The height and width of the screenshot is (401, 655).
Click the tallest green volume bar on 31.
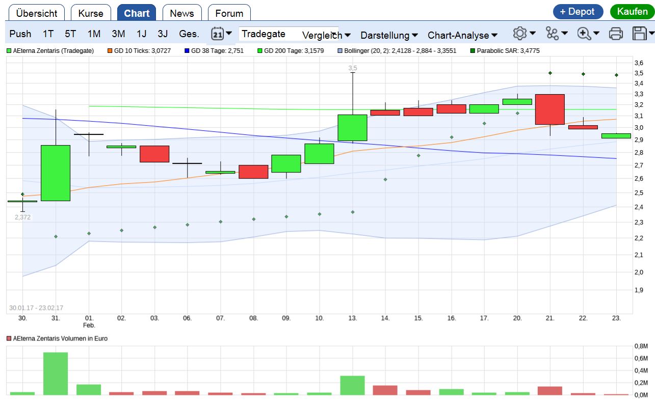(x=56, y=374)
